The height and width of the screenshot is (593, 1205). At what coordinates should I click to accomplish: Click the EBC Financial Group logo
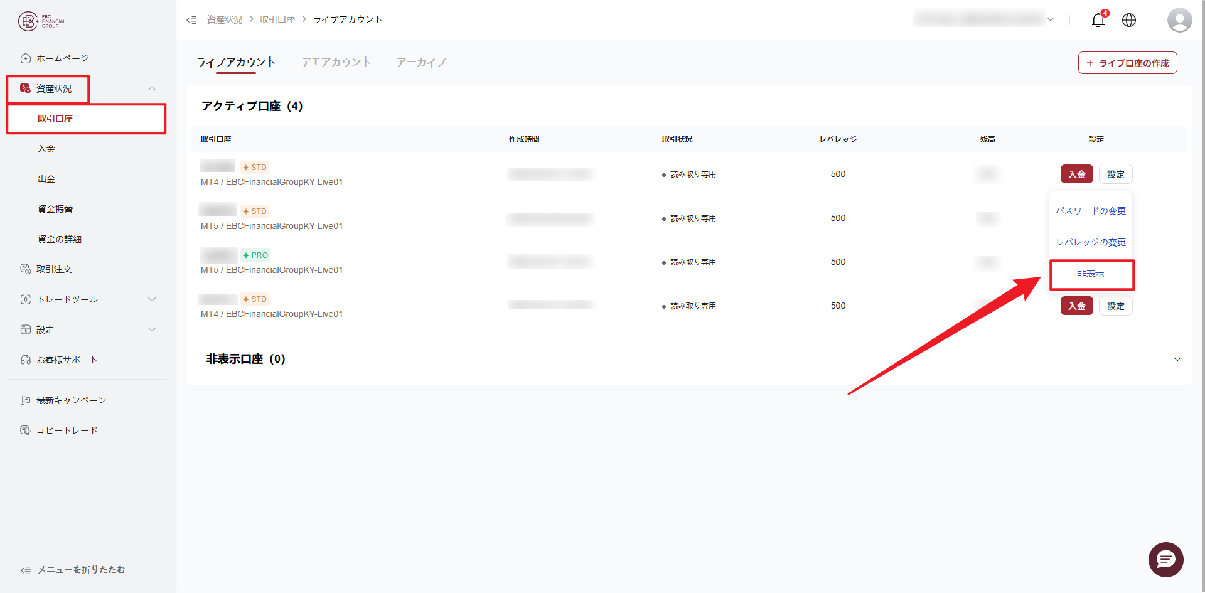41,21
